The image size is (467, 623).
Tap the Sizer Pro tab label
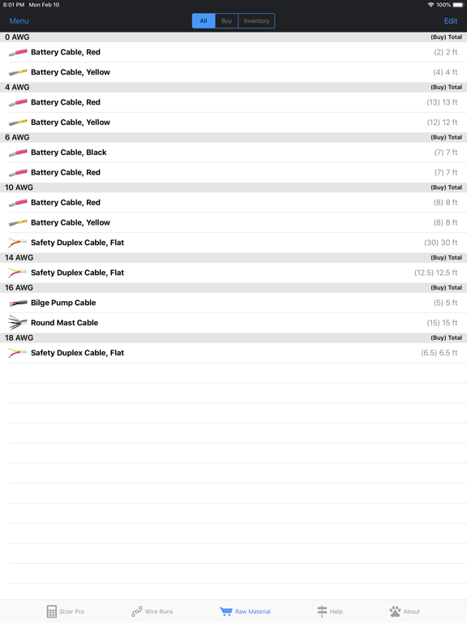[72, 612]
